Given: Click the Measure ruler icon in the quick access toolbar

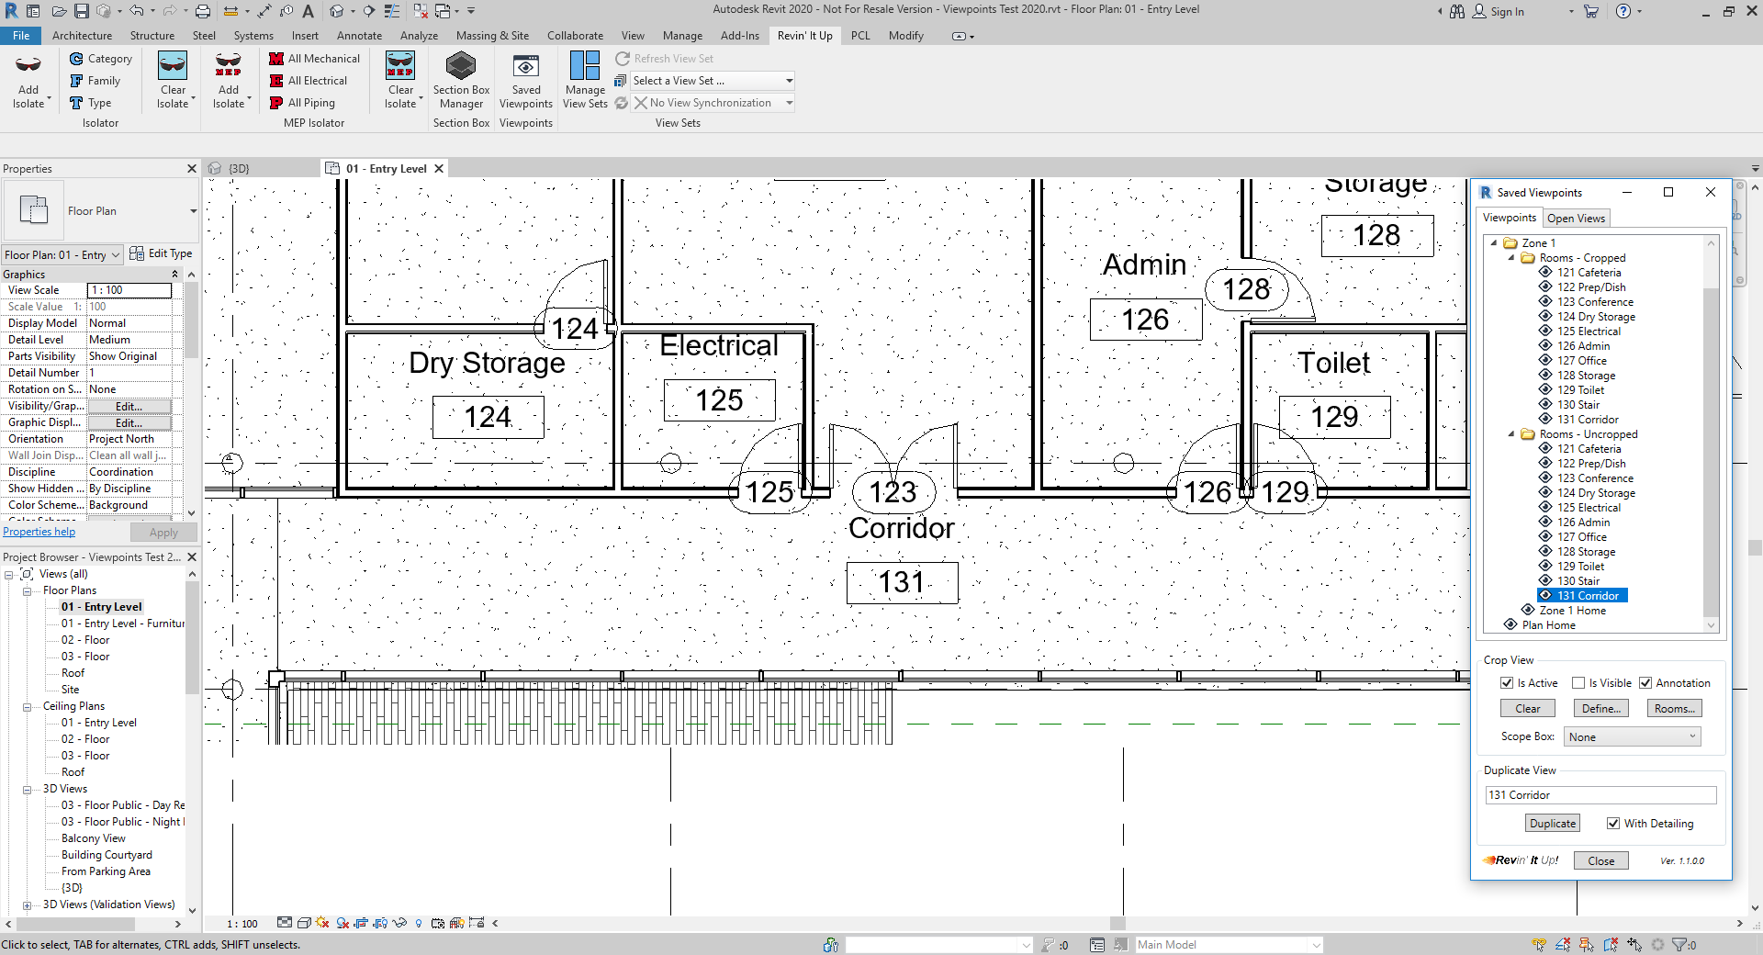Looking at the screenshot, I should tap(230, 11).
